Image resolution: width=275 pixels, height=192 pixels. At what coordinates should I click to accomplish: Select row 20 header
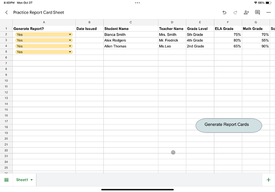(x=6, y=139)
